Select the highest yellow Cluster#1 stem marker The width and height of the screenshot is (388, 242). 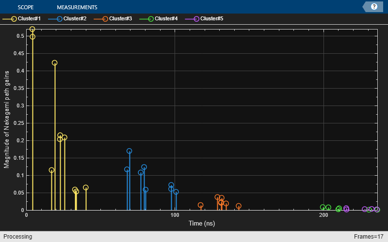(32, 29)
